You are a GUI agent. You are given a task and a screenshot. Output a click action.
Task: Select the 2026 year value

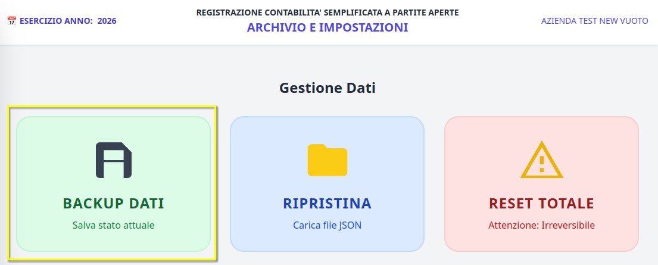point(107,21)
